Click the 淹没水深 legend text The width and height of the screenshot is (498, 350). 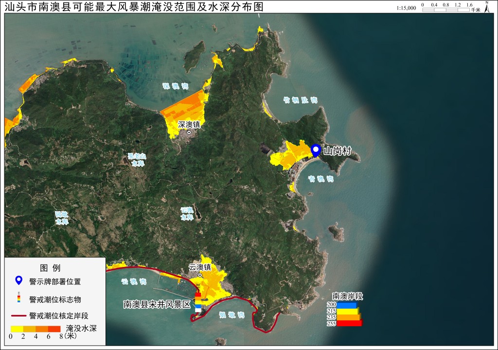(x=81, y=328)
